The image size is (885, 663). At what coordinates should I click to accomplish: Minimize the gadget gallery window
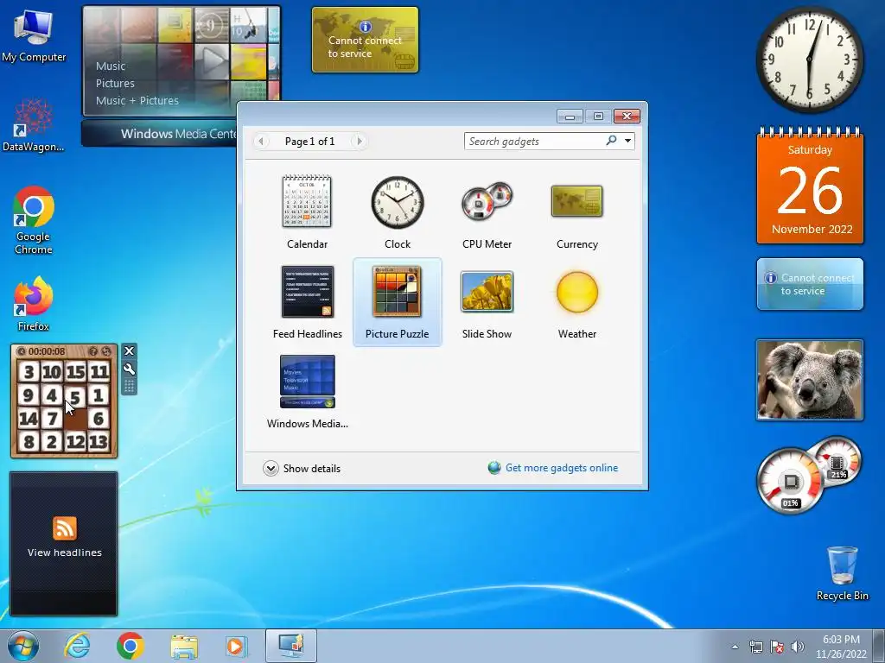point(570,117)
